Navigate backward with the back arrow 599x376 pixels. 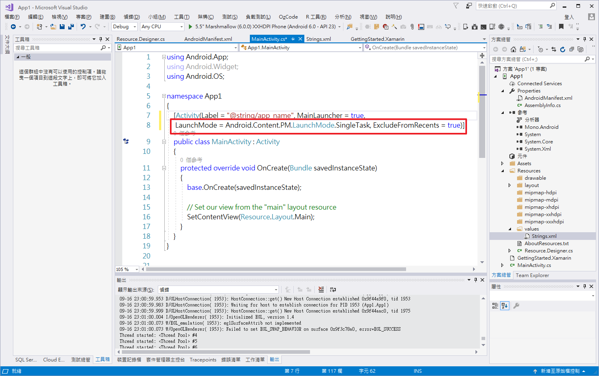coord(13,27)
